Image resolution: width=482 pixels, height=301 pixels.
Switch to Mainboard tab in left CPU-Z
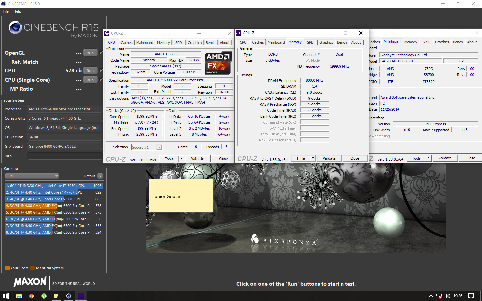pos(145,43)
